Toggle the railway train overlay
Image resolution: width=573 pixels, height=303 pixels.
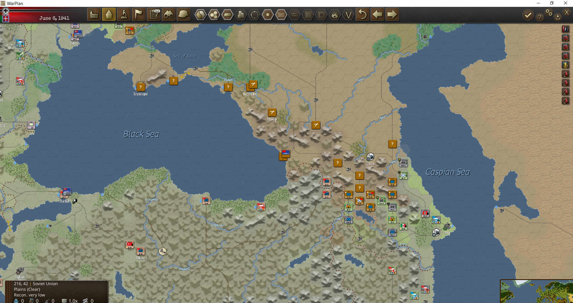tap(227, 15)
